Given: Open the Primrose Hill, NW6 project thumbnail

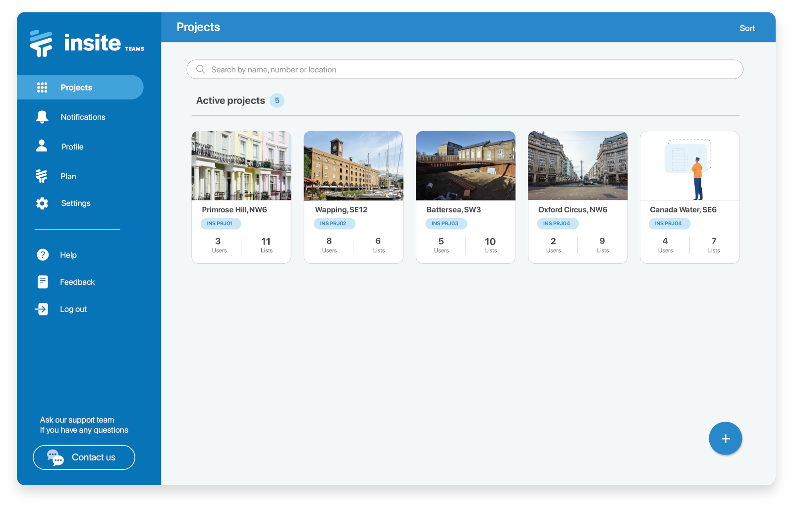Looking at the screenshot, I should [241, 166].
